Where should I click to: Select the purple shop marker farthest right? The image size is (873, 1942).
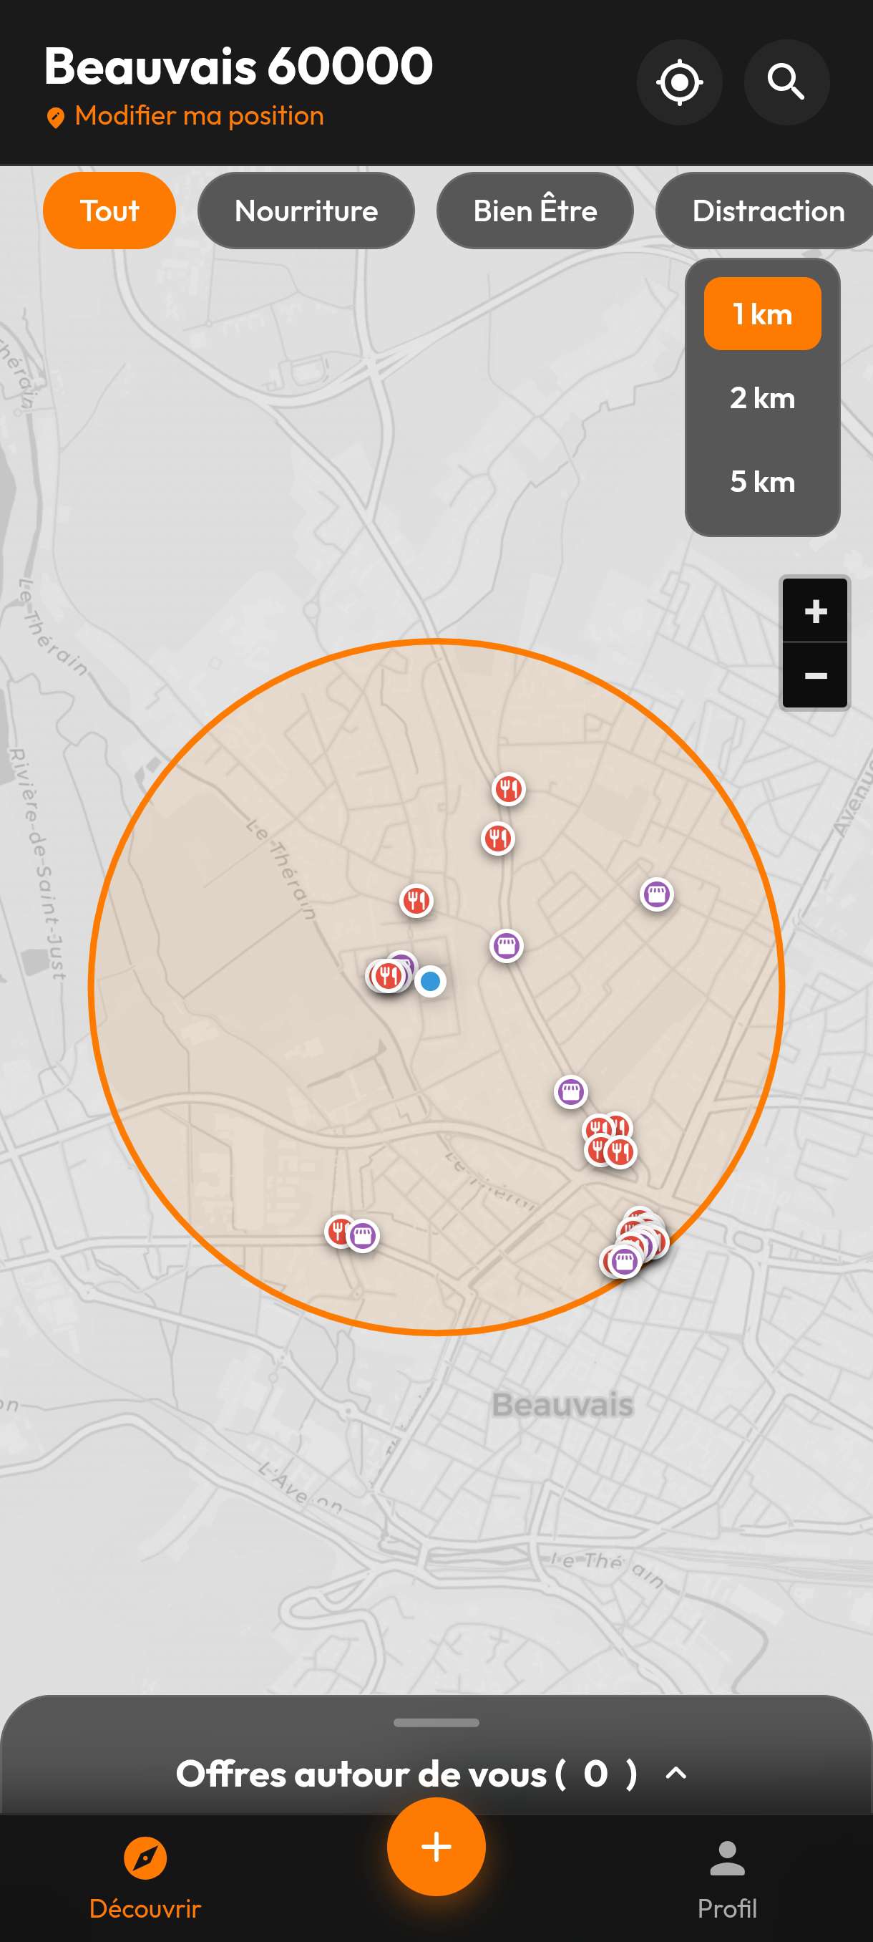tap(656, 895)
